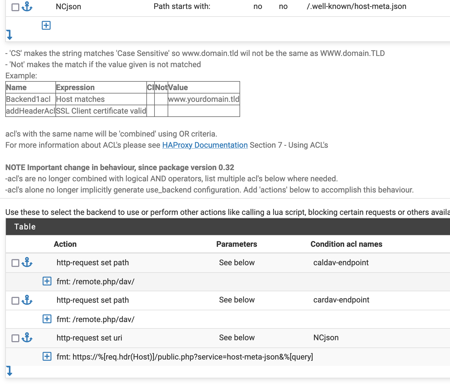Expand the caldav-endpoint fmt details plus icon
This screenshot has height=385, width=450.
pyautogui.click(x=47, y=281)
